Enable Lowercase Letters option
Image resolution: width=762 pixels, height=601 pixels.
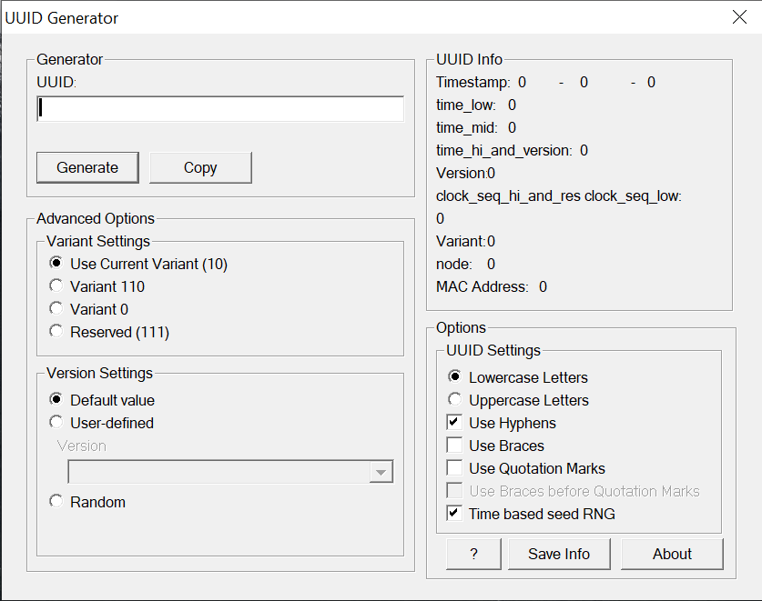(x=455, y=377)
